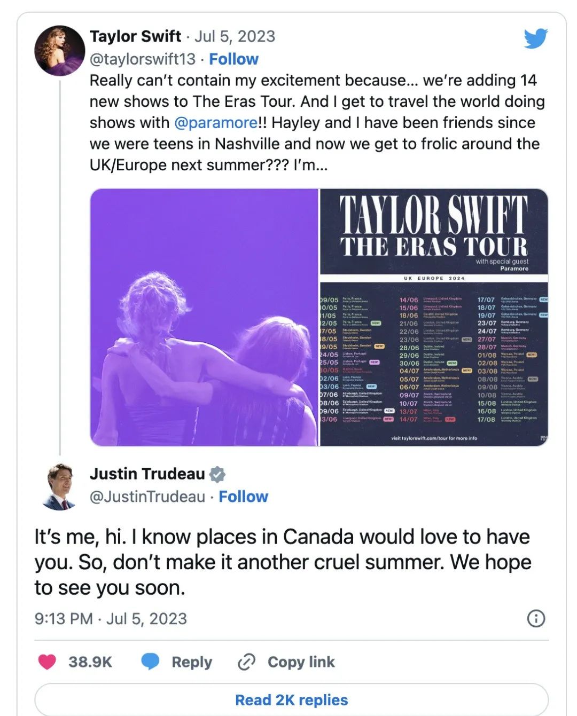The height and width of the screenshot is (716, 577).
Task: Open Justin Trudeau's profile avatar
Action: pos(60,486)
